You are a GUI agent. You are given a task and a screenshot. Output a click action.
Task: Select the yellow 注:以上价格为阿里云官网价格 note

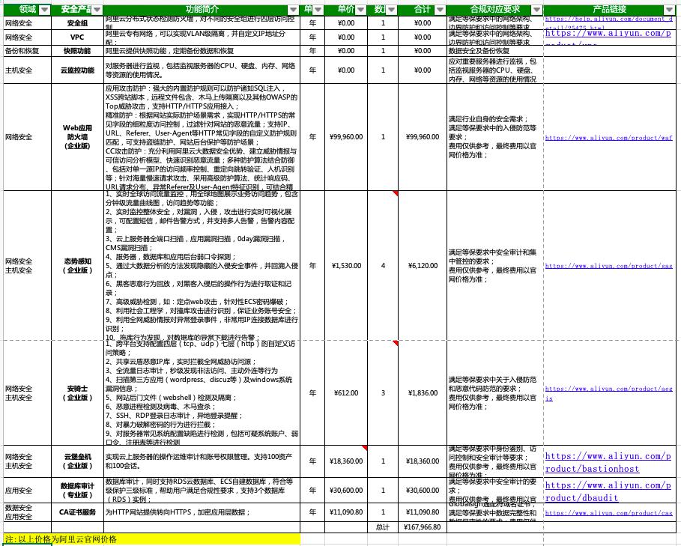(152, 539)
